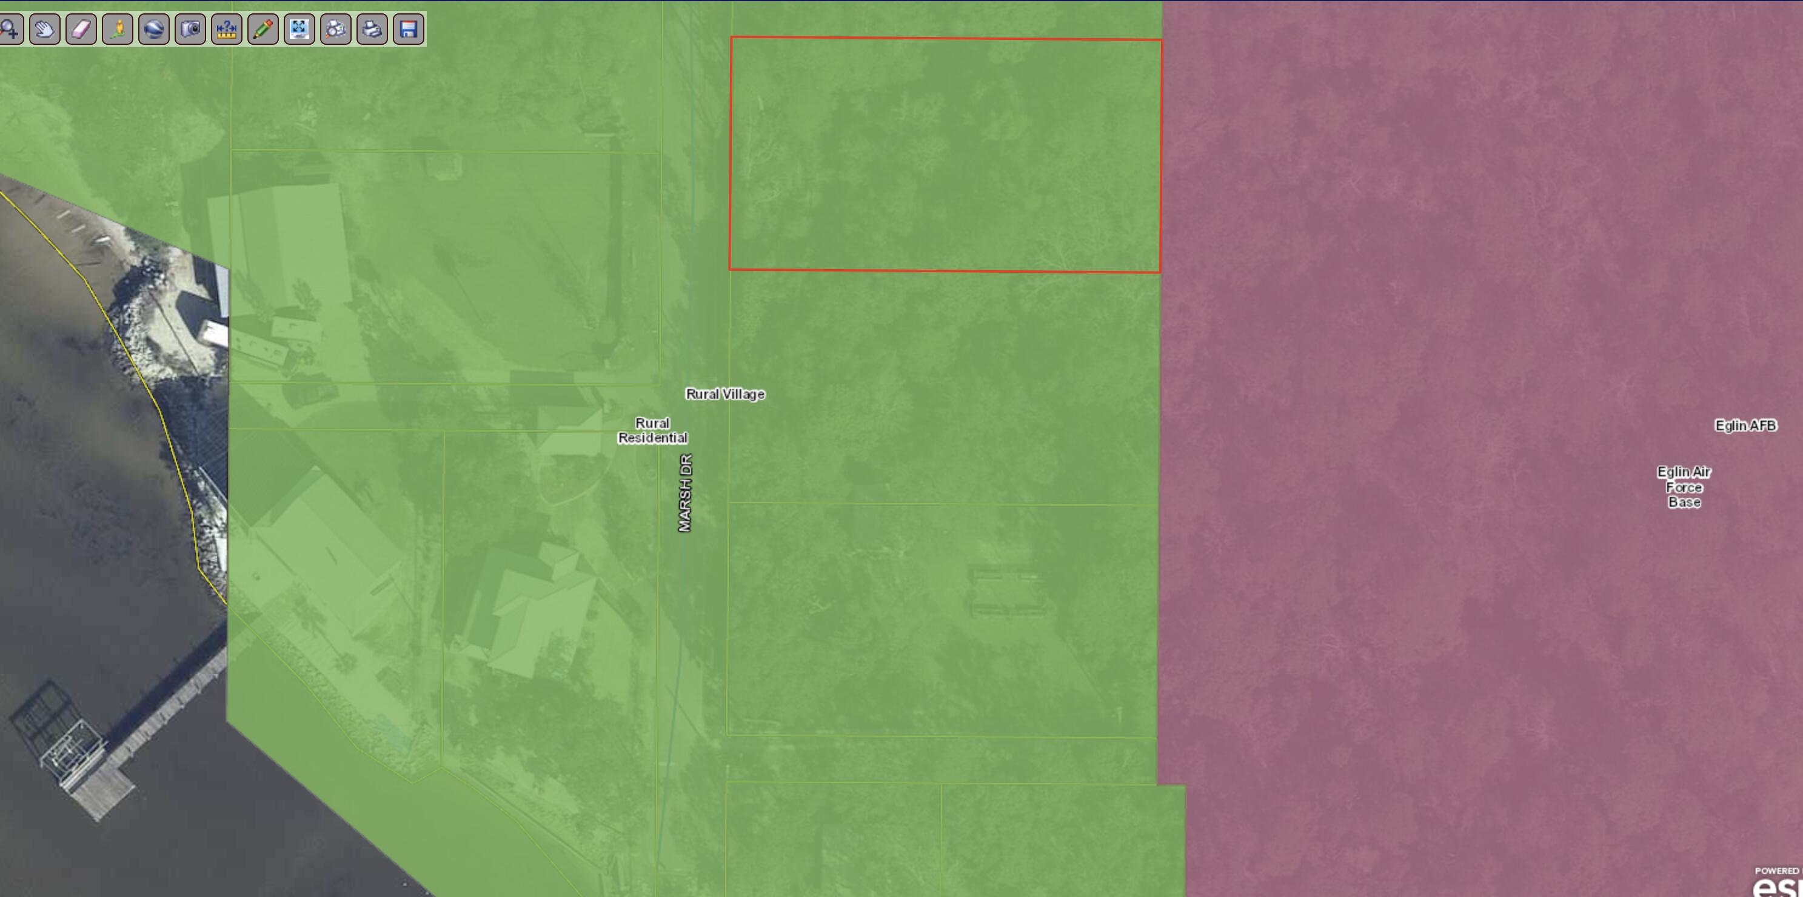Open the Google Earth view tool
Screen dimensions: 1803x897
(155, 29)
